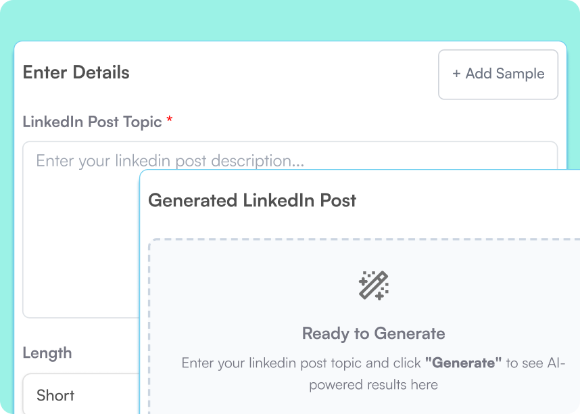Select the "Short" length option
The height and width of the screenshot is (414, 580).
tap(55, 395)
